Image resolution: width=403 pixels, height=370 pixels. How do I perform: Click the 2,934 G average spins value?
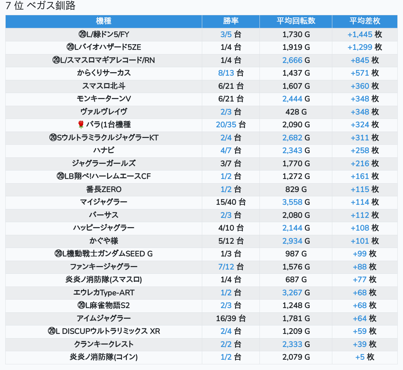(296, 241)
